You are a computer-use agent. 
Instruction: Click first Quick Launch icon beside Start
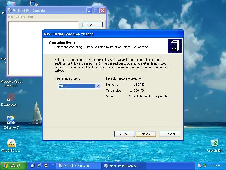tap(33, 166)
